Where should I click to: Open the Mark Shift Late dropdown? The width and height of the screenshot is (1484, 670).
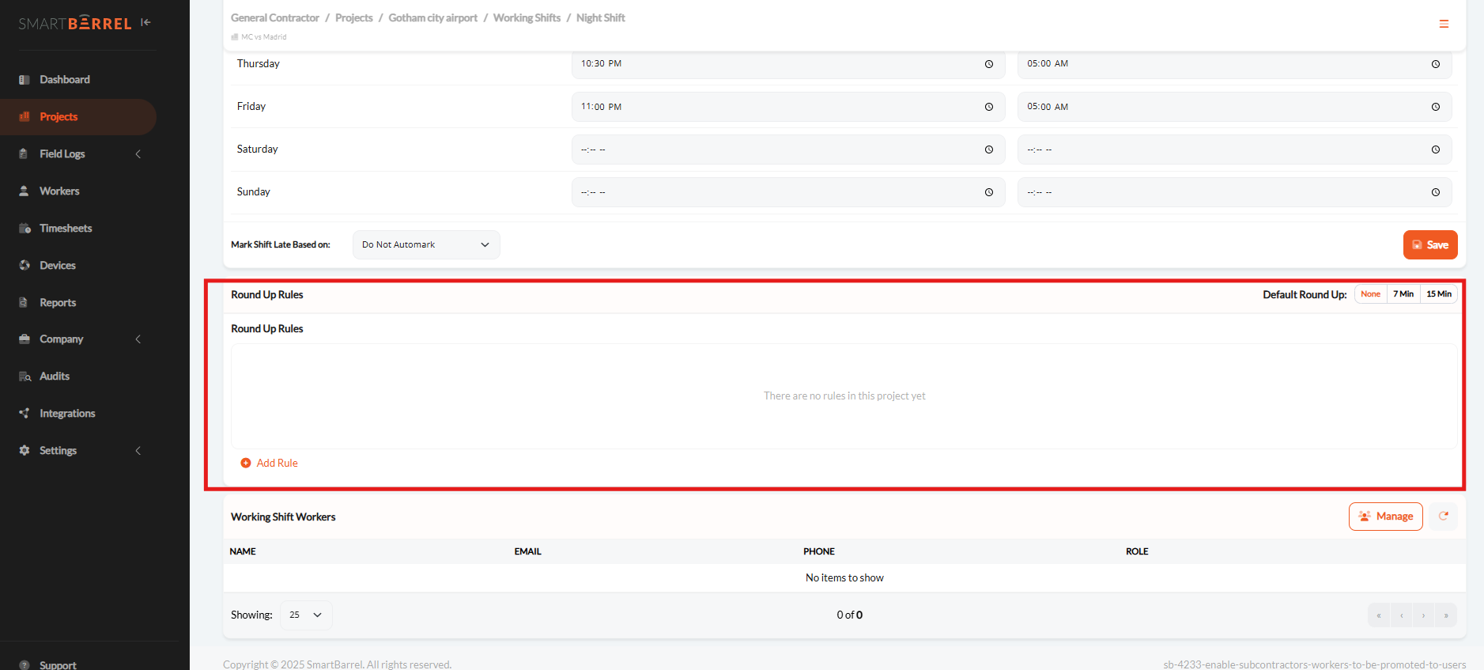(426, 245)
